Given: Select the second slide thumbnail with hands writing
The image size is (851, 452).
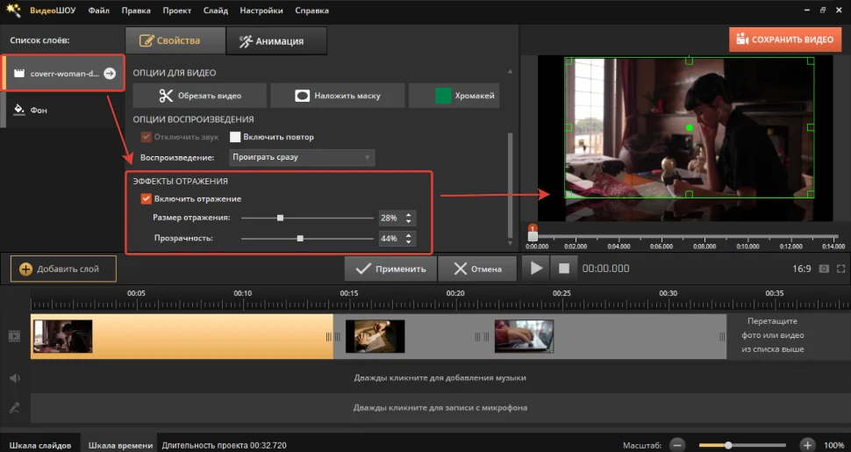Looking at the screenshot, I should click(x=375, y=336).
